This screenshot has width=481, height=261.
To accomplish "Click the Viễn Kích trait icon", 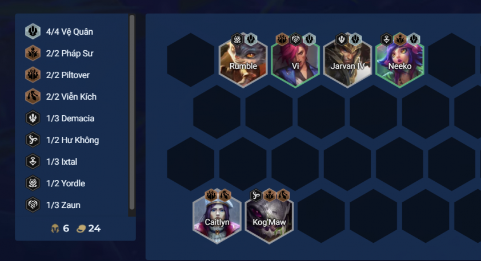I will [33, 96].
